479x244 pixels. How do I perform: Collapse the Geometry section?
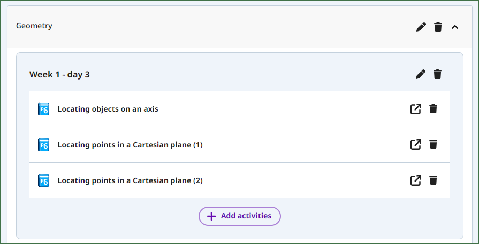click(x=455, y=27)
